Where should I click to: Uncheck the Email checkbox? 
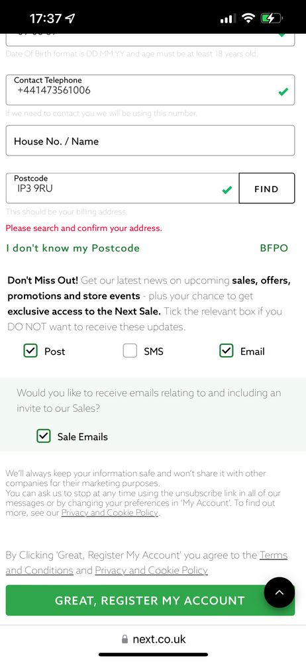[x=226, y=351]
